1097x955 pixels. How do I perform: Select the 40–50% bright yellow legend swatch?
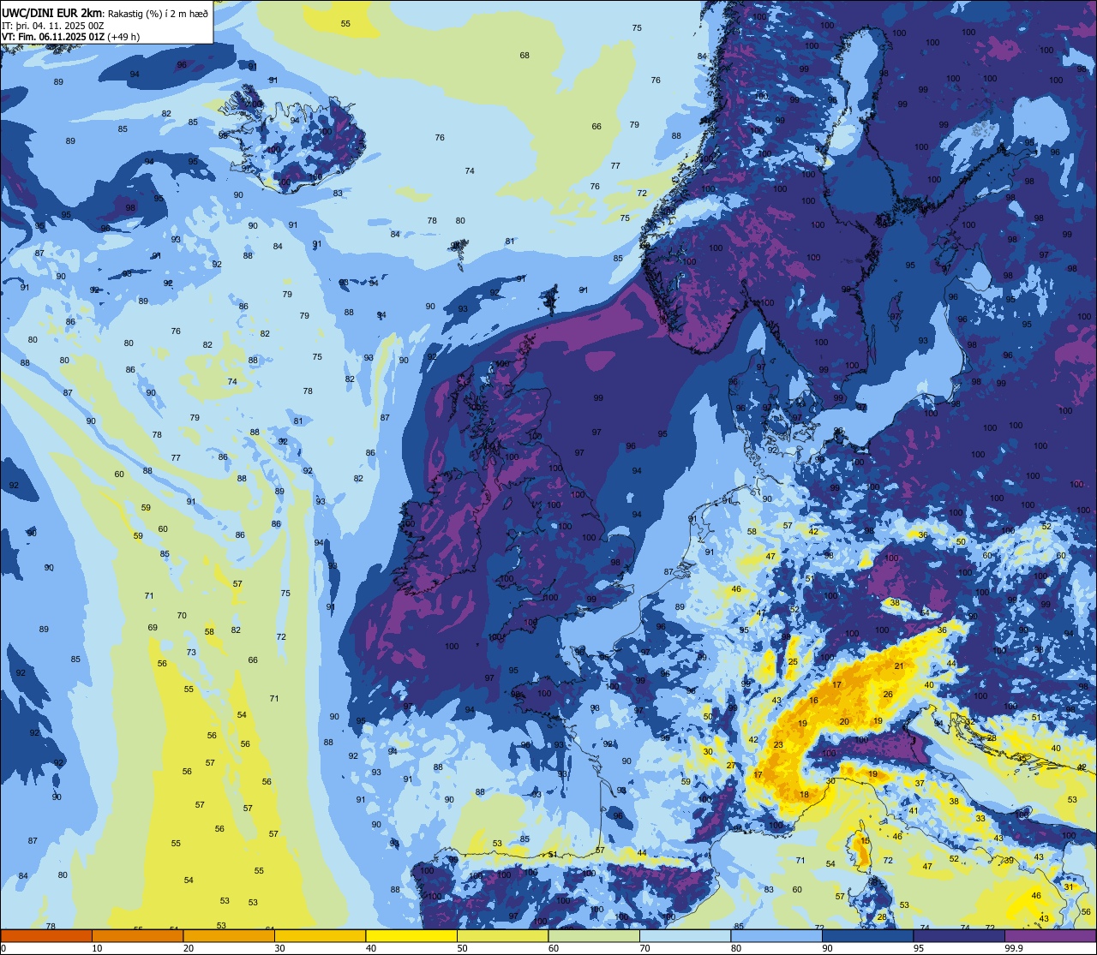(x=411, y=935)
